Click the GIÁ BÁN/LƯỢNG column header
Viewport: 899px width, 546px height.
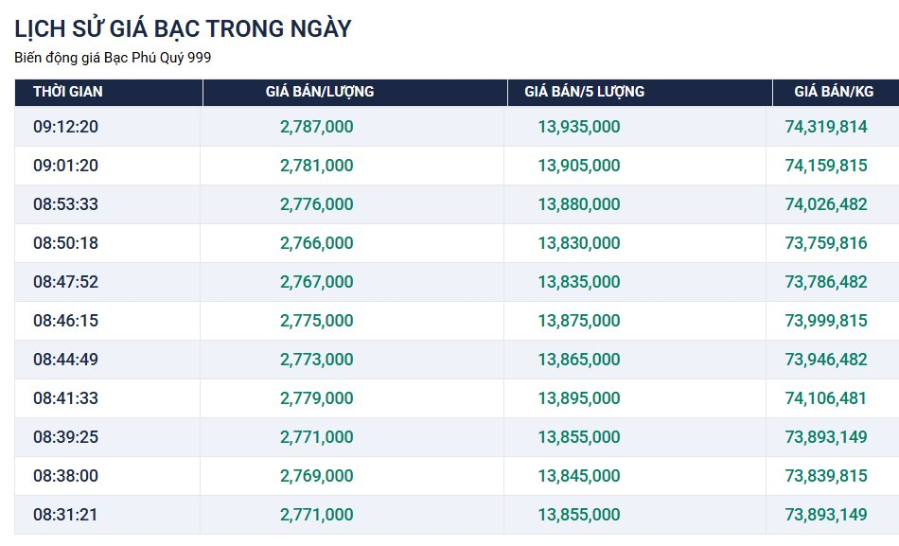(320, 92)
